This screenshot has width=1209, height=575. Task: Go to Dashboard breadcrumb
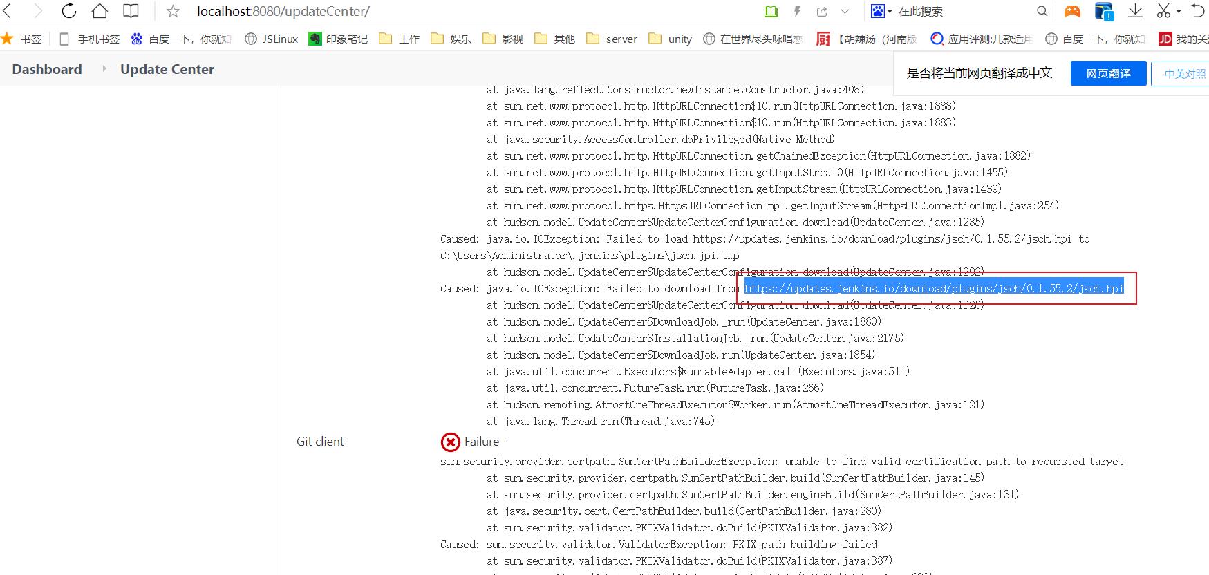(47, 69)
